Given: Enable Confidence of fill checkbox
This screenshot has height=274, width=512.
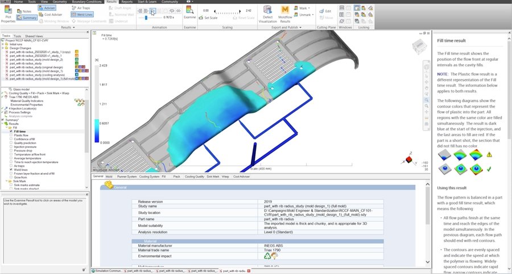Looking at the screenshot, I should [11, 139].
